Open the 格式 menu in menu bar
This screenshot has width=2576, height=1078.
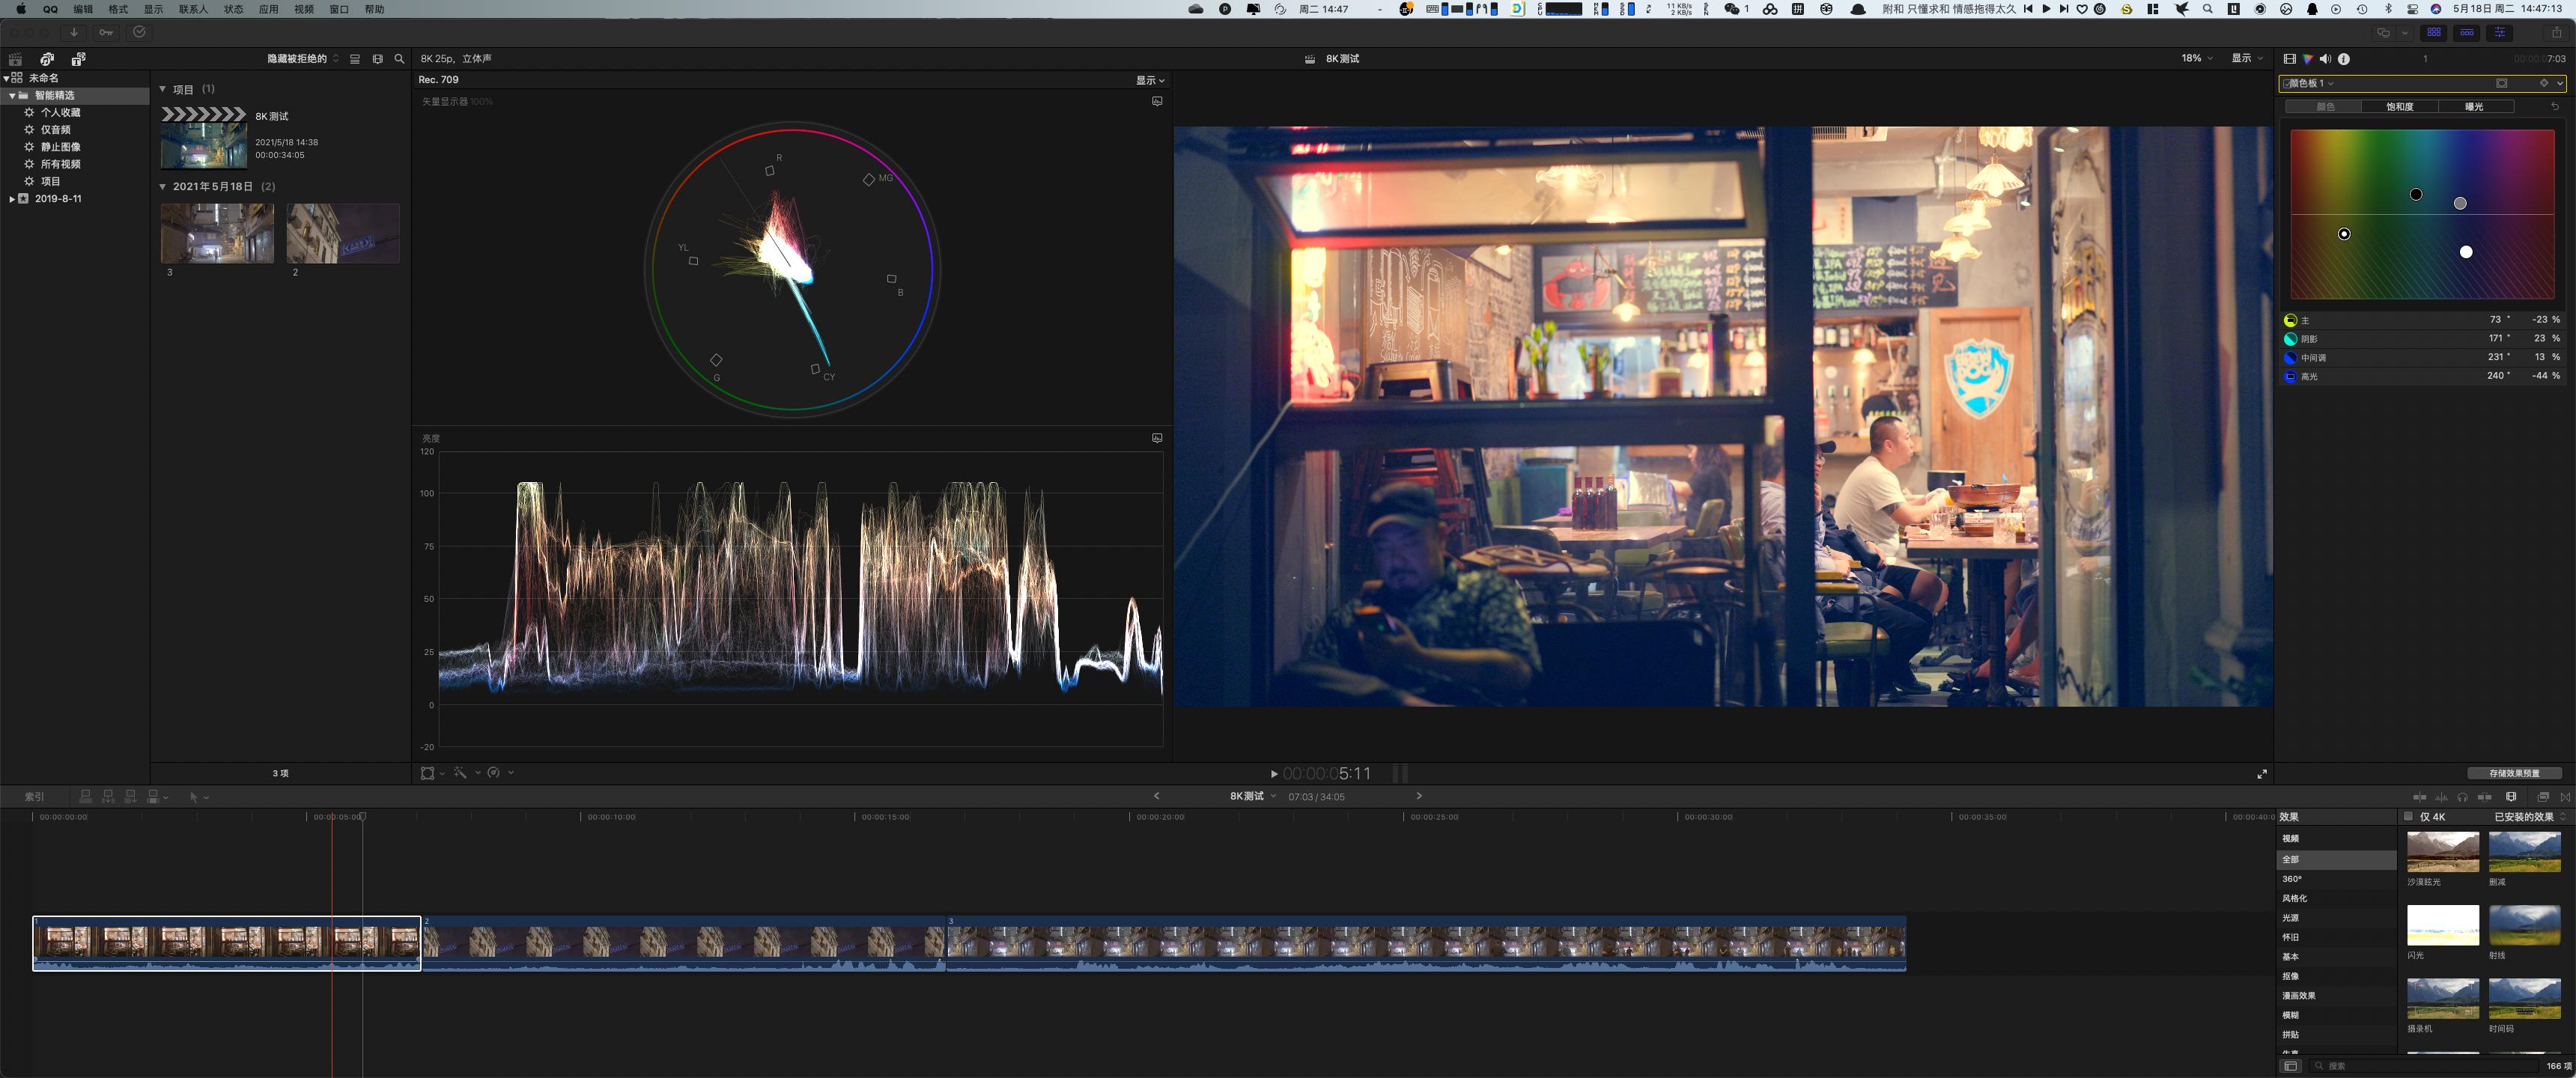pos(118,9)
